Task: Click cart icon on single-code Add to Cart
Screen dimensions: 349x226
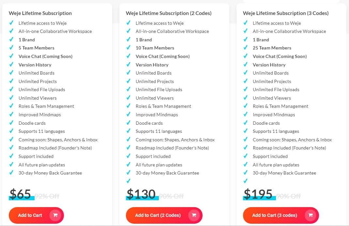Action: point(55,215)
